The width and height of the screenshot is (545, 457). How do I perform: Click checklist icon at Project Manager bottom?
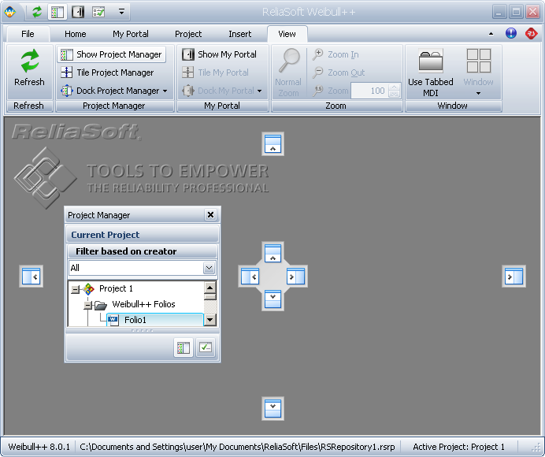click(205, 347)
